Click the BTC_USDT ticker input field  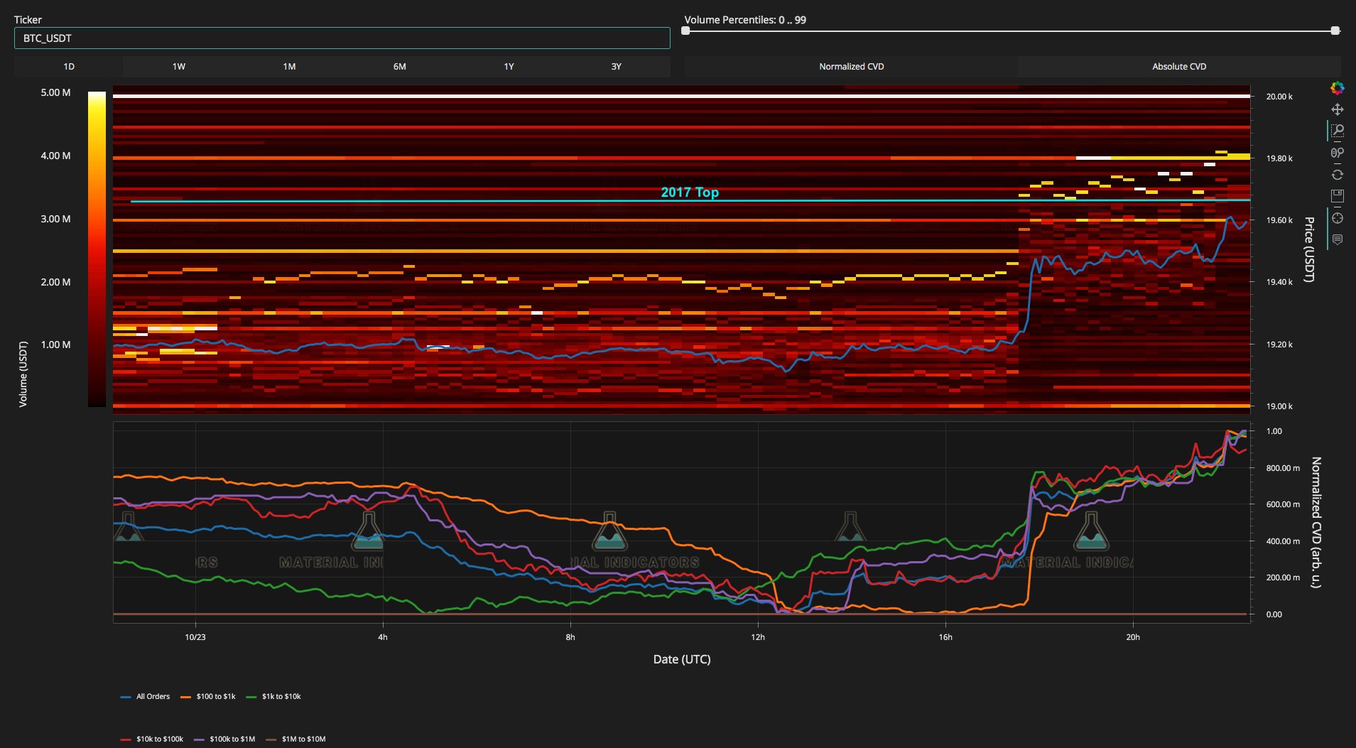[342, 38]
